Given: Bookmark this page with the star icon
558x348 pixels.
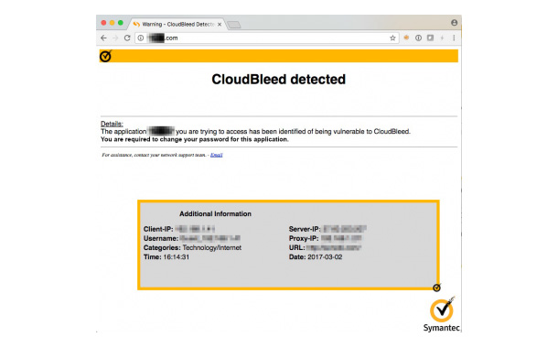Looking at the screenshot, I should (x=392, y=38).
